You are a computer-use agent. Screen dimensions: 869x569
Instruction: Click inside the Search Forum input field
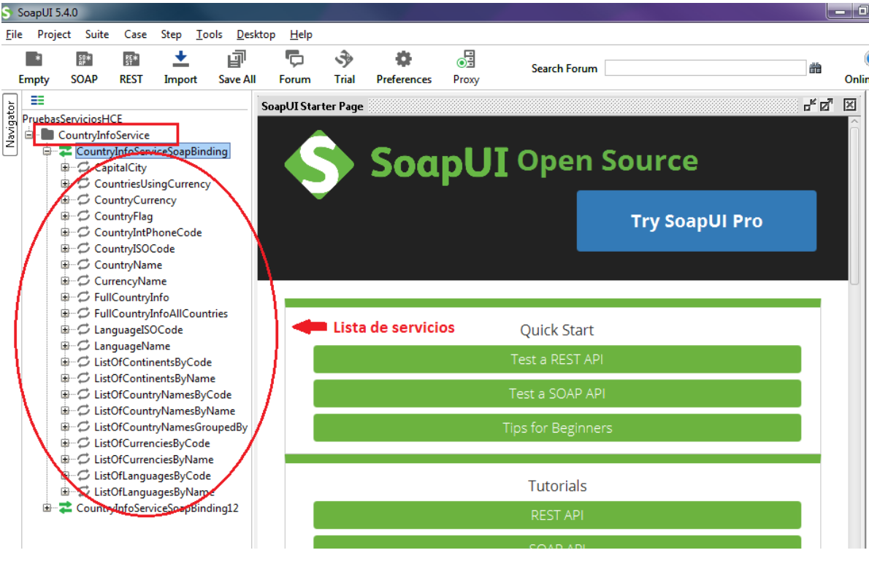pyautogui.click(x=705, y=67)
